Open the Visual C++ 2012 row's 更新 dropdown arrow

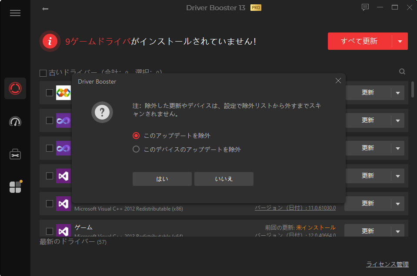click(398, 204)
